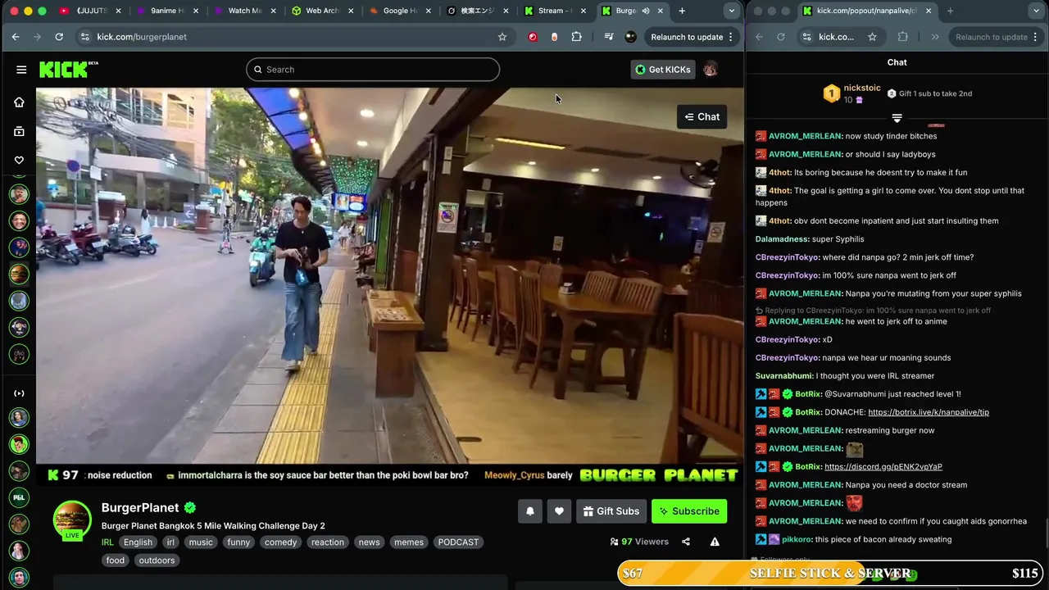
Task: Expand the chat leaderboard arrow
Action: tap(897, 118)
